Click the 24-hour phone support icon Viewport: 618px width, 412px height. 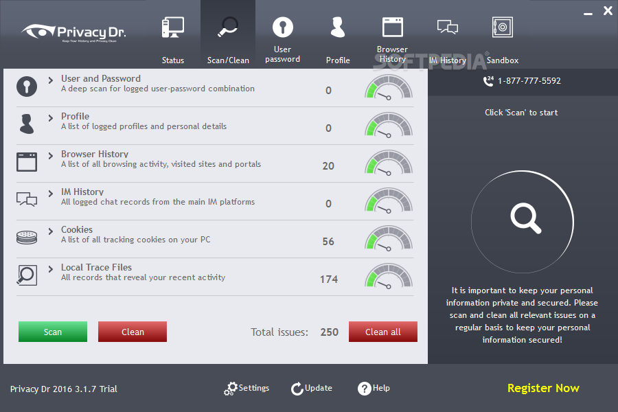pos(488,81)
